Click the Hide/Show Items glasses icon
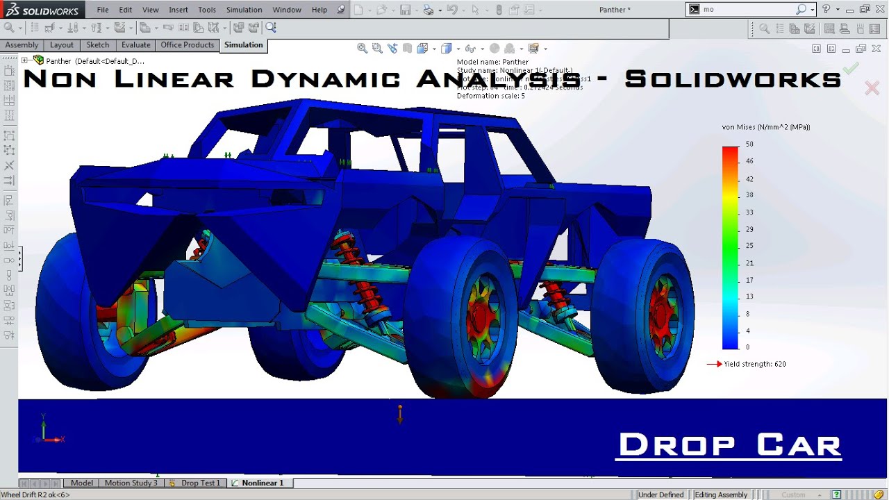This screenshot has height=500, width=889. coord(470,48)
